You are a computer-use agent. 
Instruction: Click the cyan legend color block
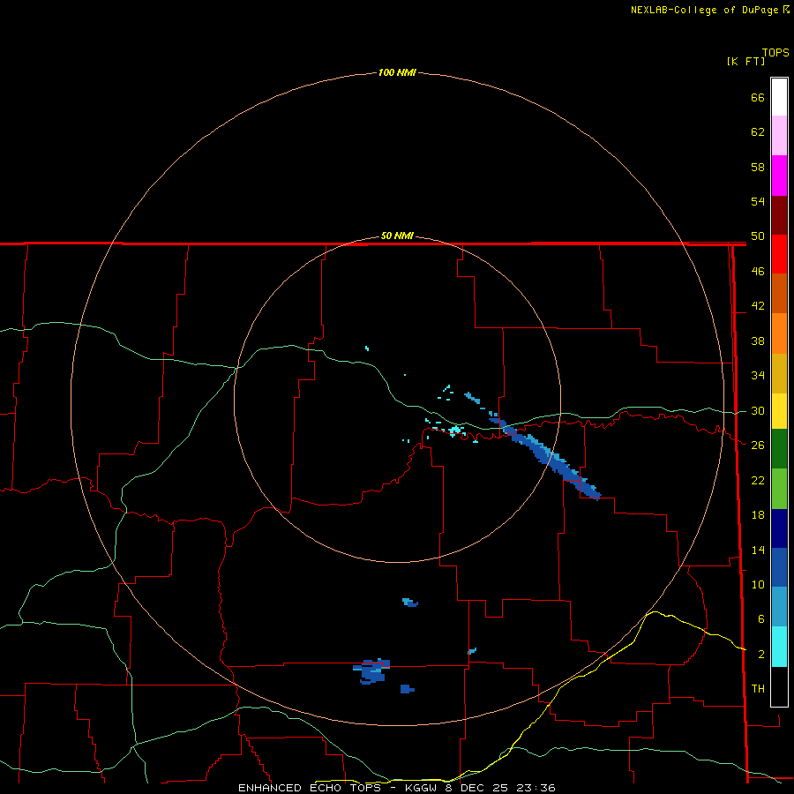tap(779, 647)
